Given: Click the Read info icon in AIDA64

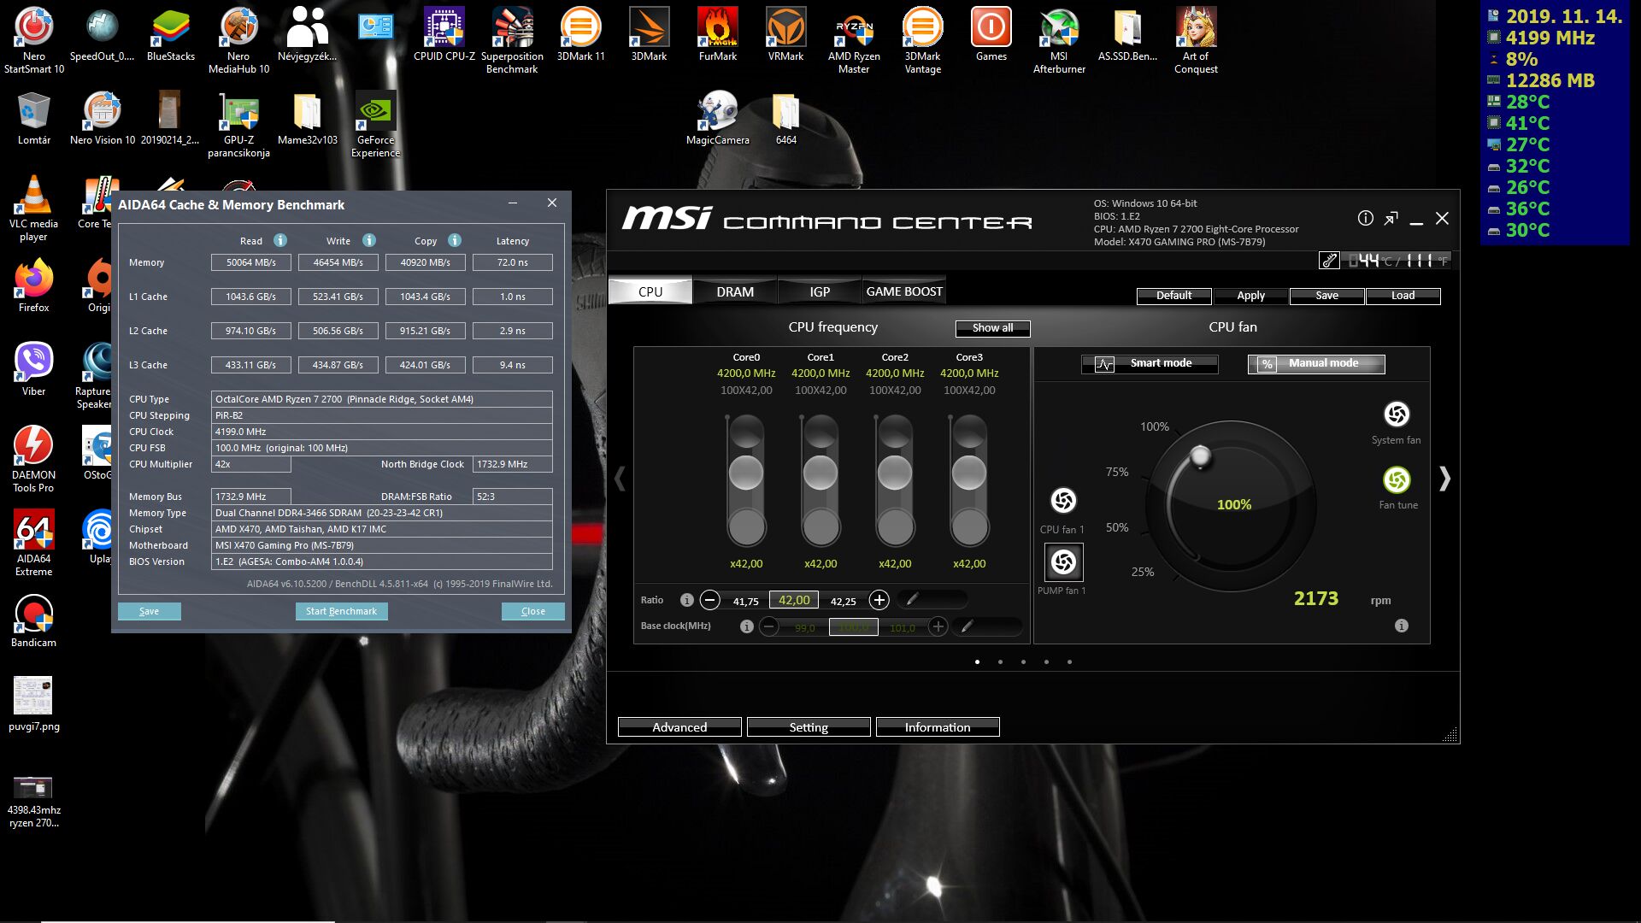Looking at the screenshot, I should 280,240.
